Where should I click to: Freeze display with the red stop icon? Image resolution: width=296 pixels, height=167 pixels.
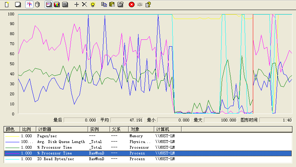(132, 4)
